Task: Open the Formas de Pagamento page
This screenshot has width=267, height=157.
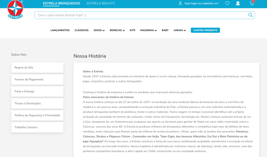Action: tap(37, 79)
